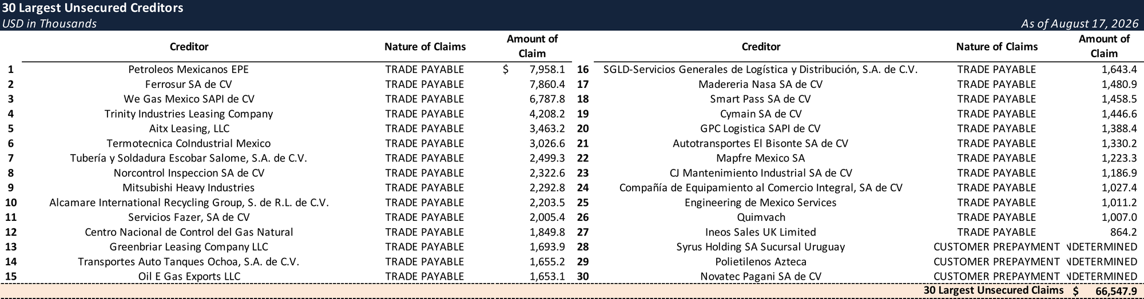The width and height of the screenshot is (1144, 299).
Task: Click the dollar sign beside 7,958.1
Action: click(x=506, y=70)
